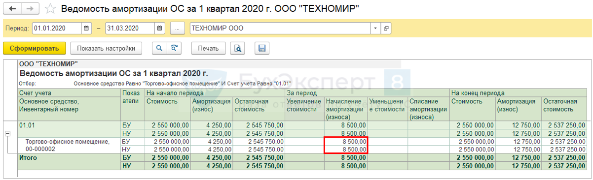Select НУ accrual 8 500,00 for Торгово-офисное помещение
The height and width of the screenshot is (180, 593).
[x=345, y=149]
